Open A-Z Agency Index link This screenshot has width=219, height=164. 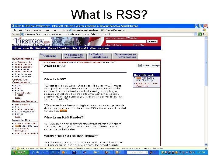24,62
